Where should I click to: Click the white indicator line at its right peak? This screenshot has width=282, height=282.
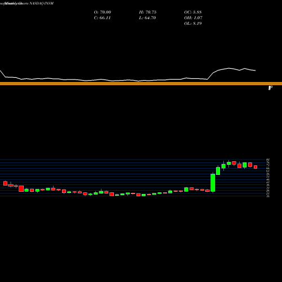click(x=229, y=68)
